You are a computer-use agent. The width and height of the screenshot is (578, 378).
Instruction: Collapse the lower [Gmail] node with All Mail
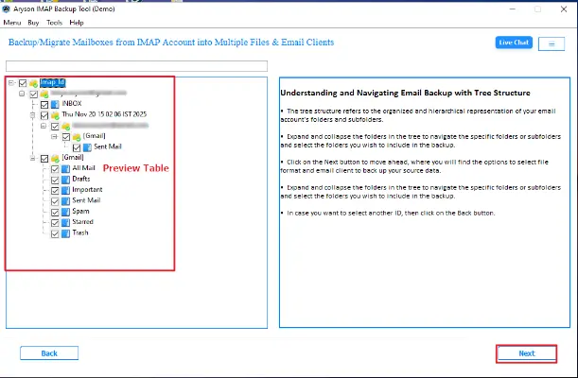tap(33, 159)
